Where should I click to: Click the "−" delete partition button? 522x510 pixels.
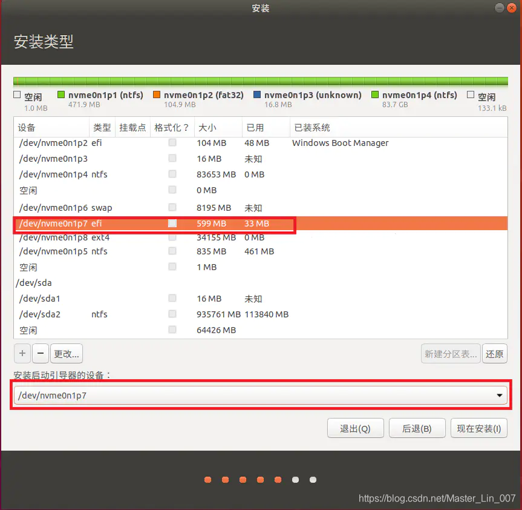tap(40, 353)
